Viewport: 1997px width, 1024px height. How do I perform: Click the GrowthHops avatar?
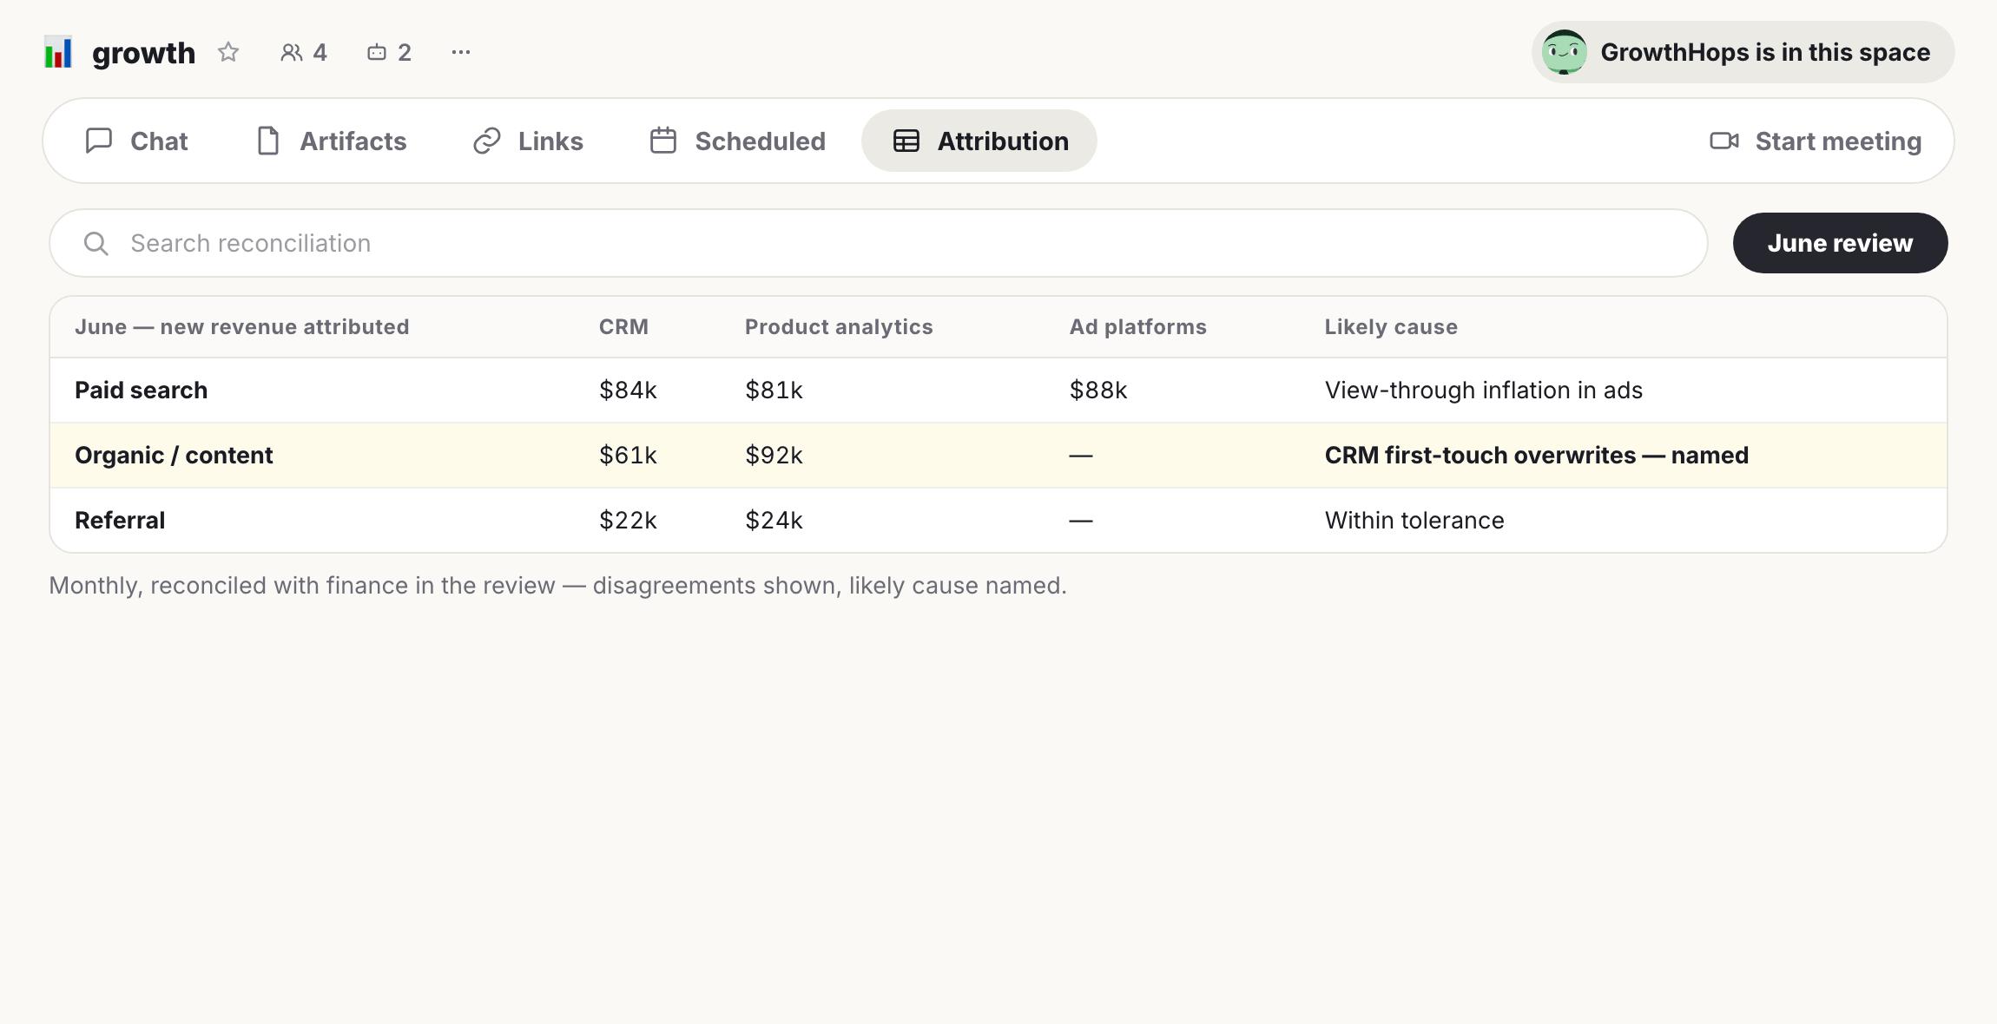coord(1565,52)
